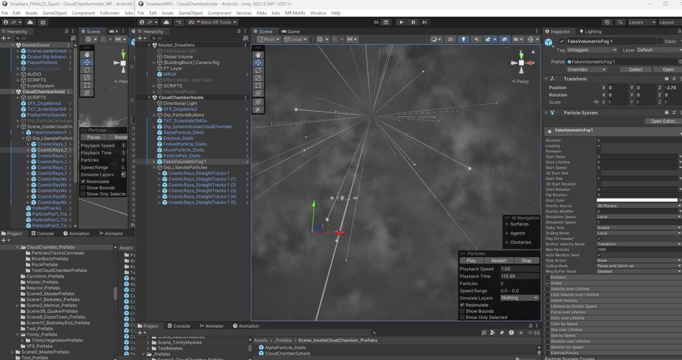The height and width of the screenshot is (360, 682).
Task: Click the Start Color swatch
Action: click(x=637, y=200)
